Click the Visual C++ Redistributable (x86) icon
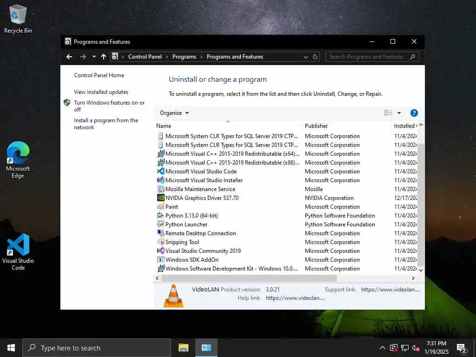 [160, 162]
